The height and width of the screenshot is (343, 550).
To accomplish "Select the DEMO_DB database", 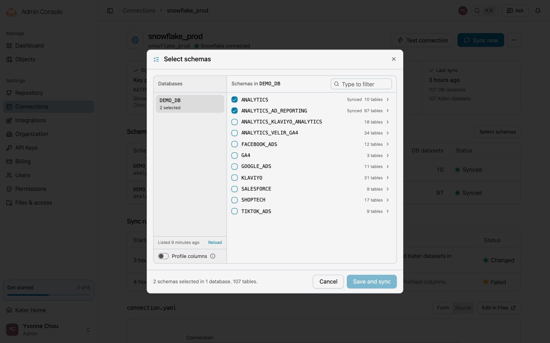I will [190, 104].
